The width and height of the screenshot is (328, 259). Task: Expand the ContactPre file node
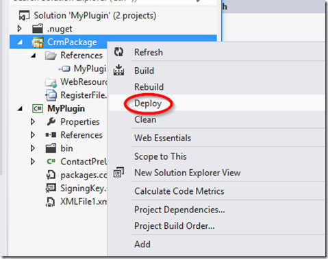coord(33,162)
